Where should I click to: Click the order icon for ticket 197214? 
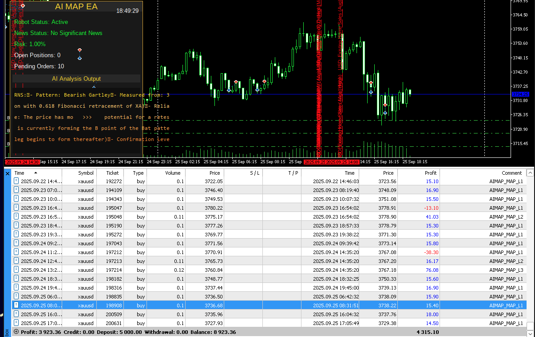tap(16, 270)
